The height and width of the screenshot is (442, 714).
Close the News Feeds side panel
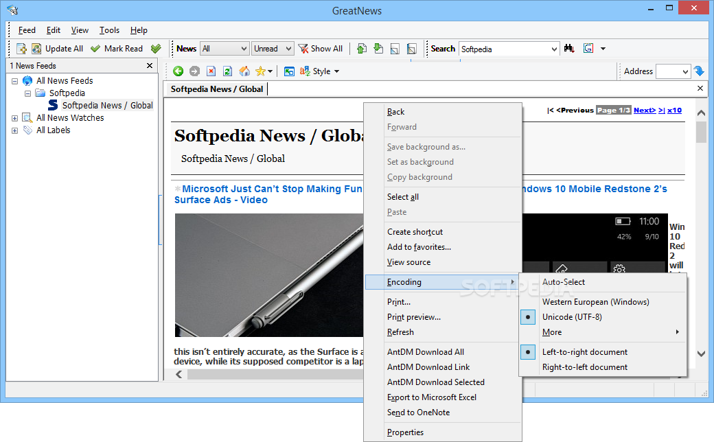pos(150,66)
